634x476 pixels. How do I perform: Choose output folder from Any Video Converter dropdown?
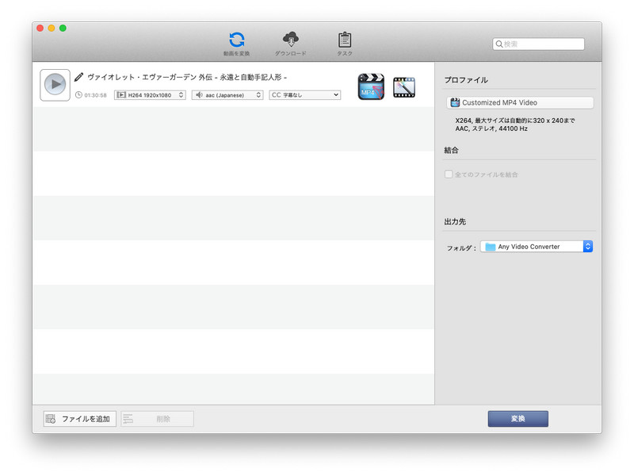[x=537, y=247]
